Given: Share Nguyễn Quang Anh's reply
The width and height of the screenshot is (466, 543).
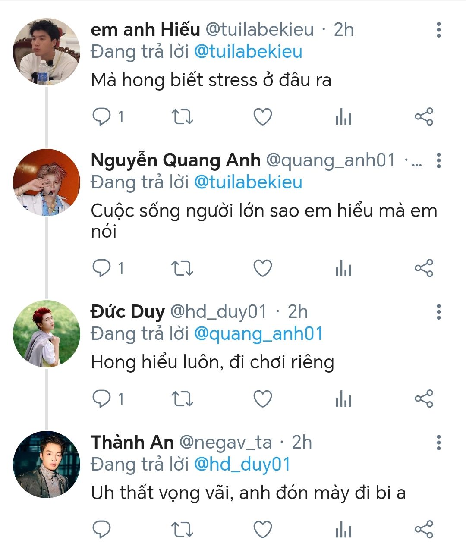Looking at the screenshot, I should [423, 268].
